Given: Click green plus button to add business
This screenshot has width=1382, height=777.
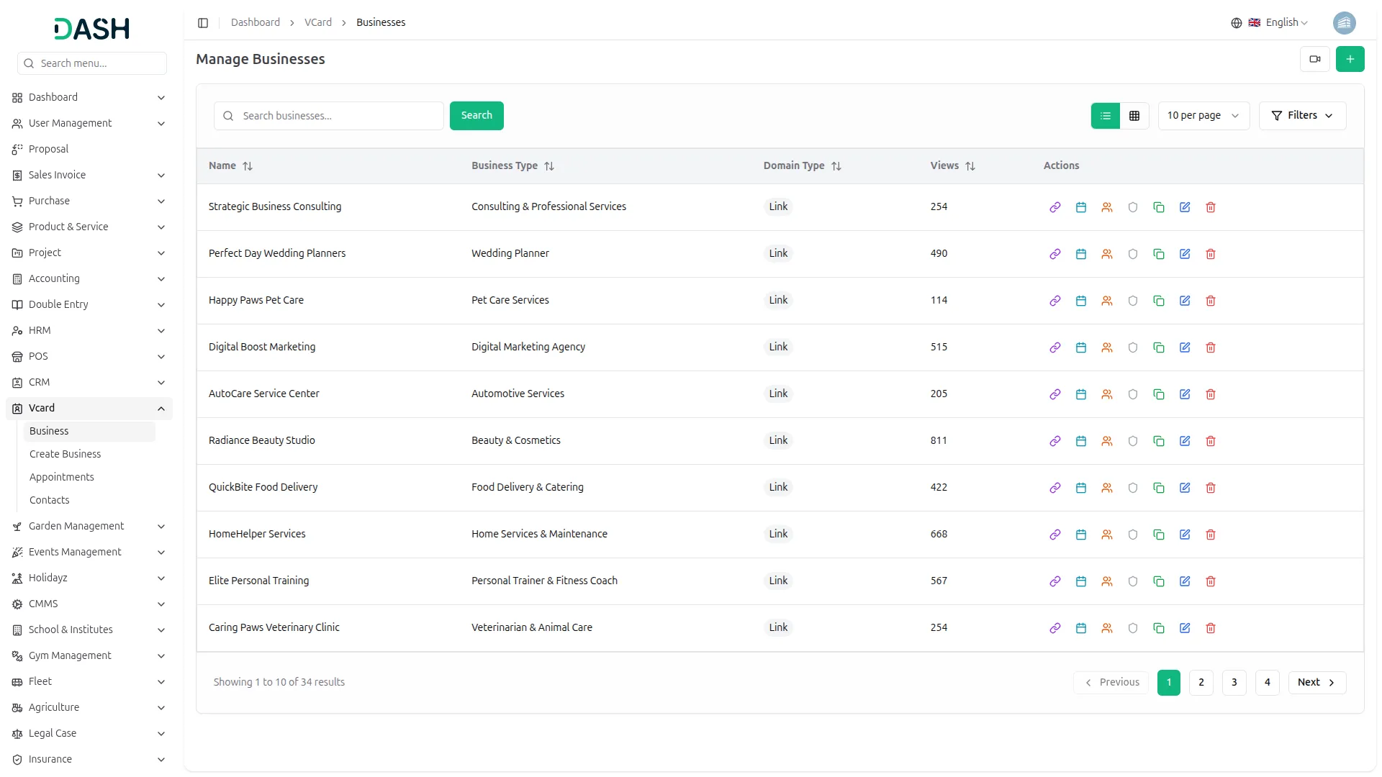Looking at the screenshot, I should [x=1350, y=59].
